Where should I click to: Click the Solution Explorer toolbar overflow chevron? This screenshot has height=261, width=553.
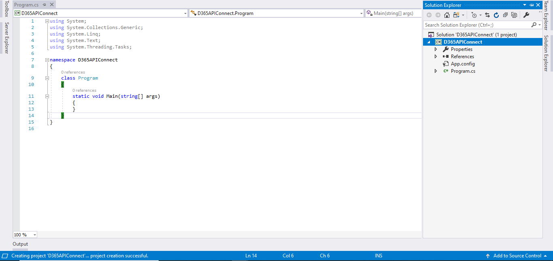(540, 12)
